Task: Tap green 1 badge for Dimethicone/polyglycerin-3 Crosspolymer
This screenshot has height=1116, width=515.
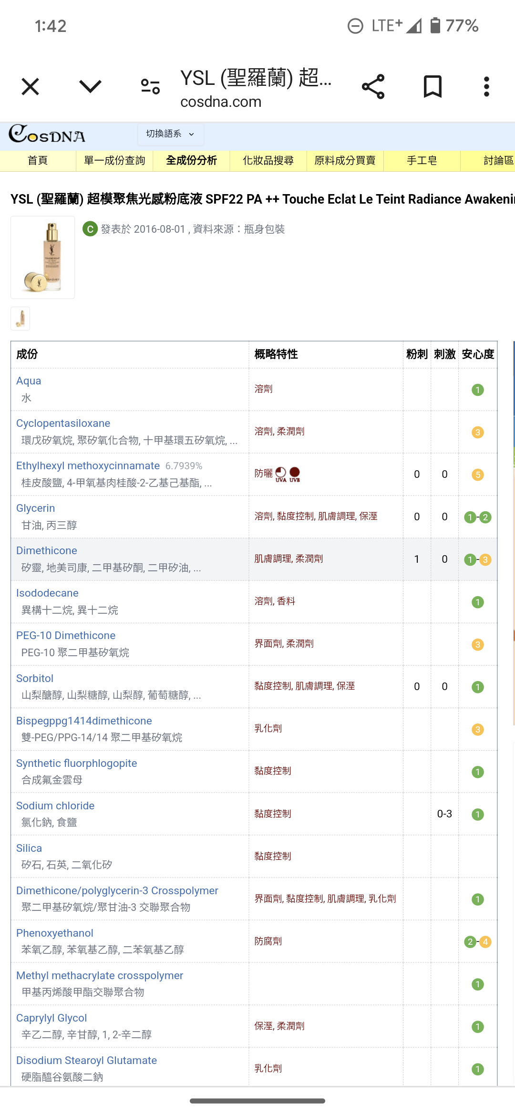Action: pyautogui.click(x=478, y=899)
